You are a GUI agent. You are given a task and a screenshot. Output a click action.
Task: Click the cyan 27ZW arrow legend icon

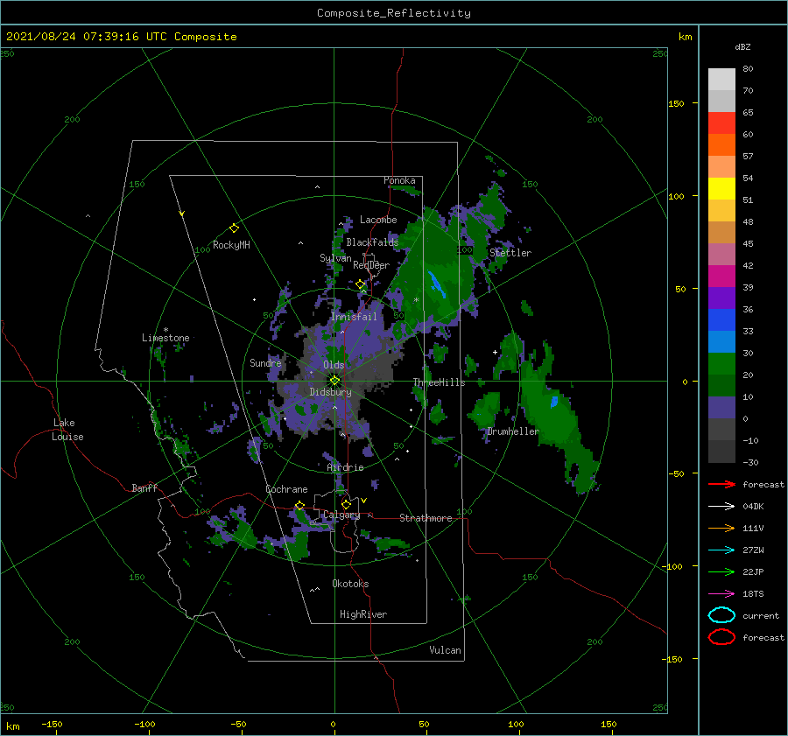(721, 550)
